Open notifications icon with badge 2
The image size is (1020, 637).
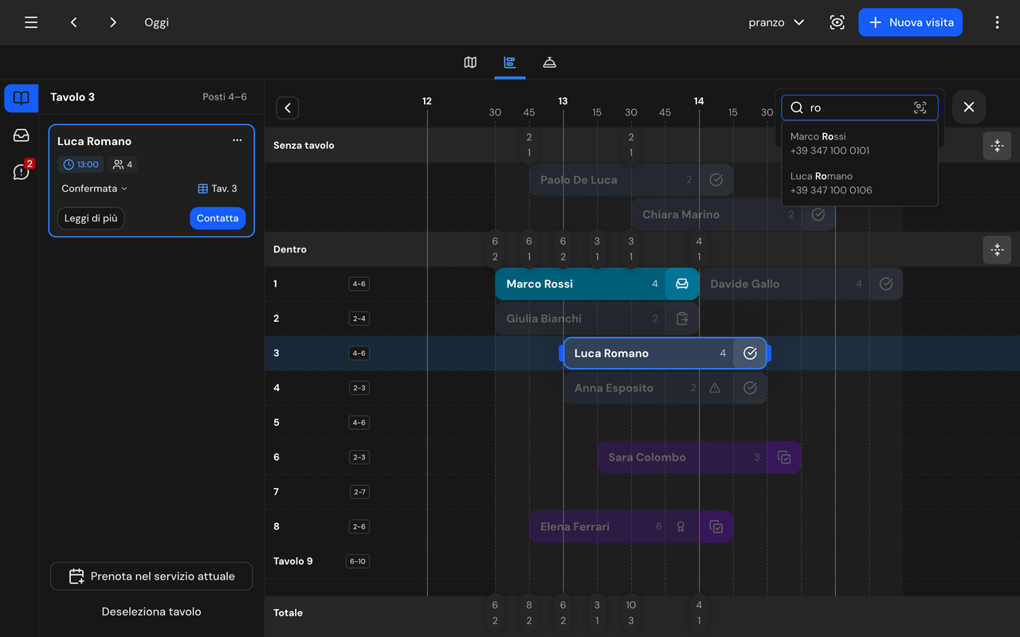[22, 171]
